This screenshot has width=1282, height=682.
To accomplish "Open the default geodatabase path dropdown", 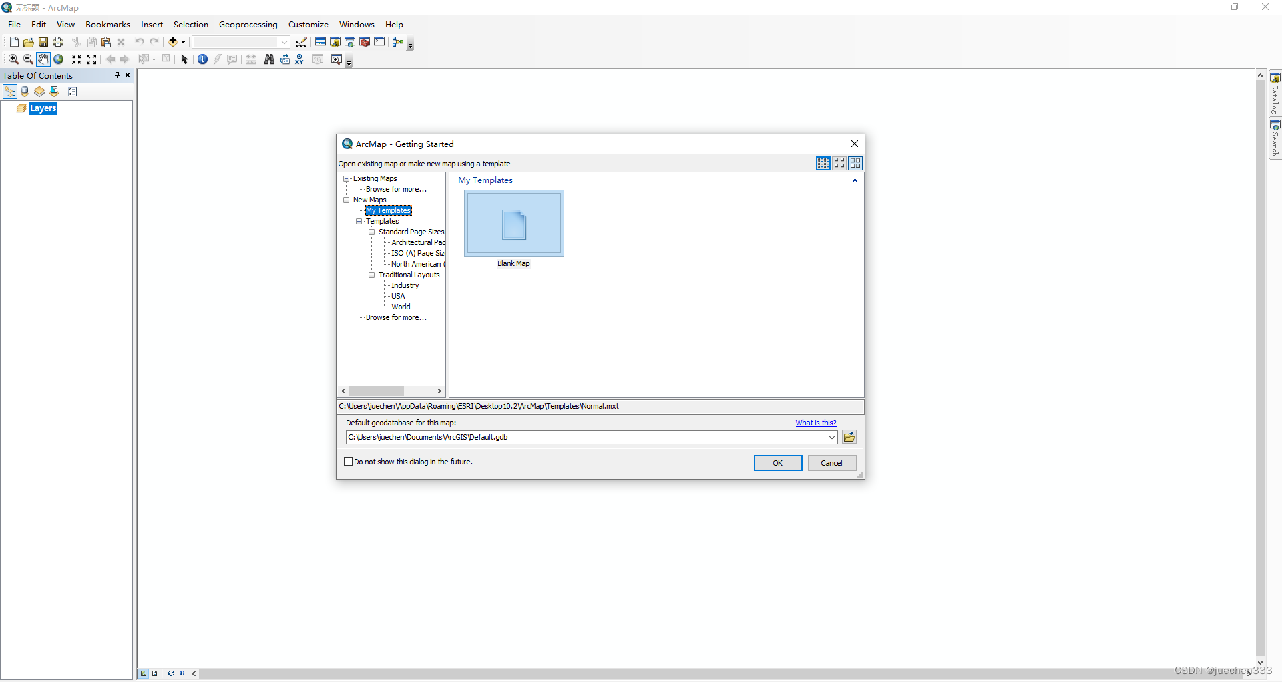I will click(832, 437).
